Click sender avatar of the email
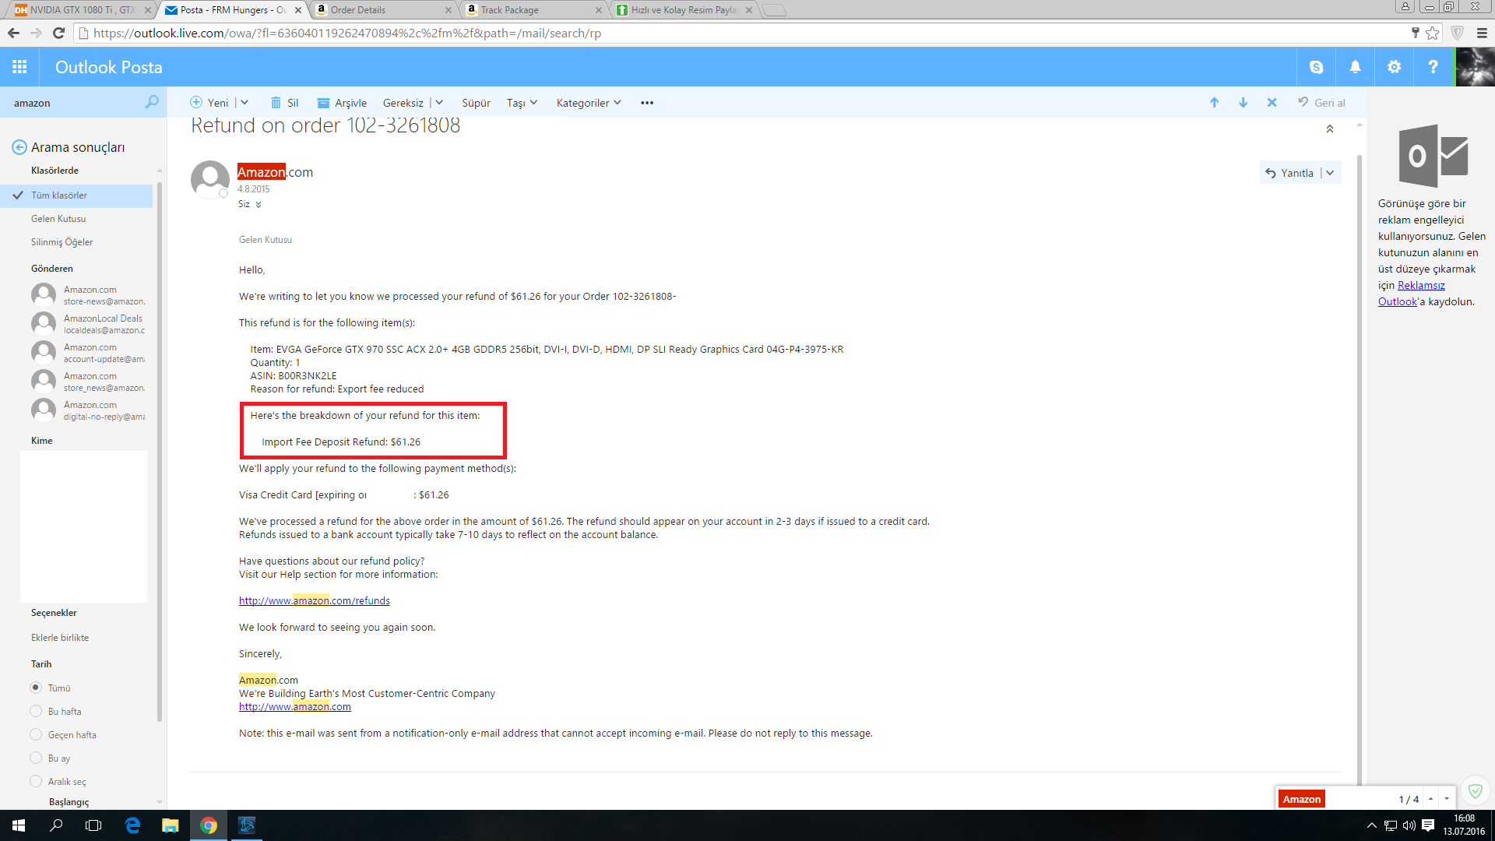The image size is (1495, 841). click(x=210, y=180)
